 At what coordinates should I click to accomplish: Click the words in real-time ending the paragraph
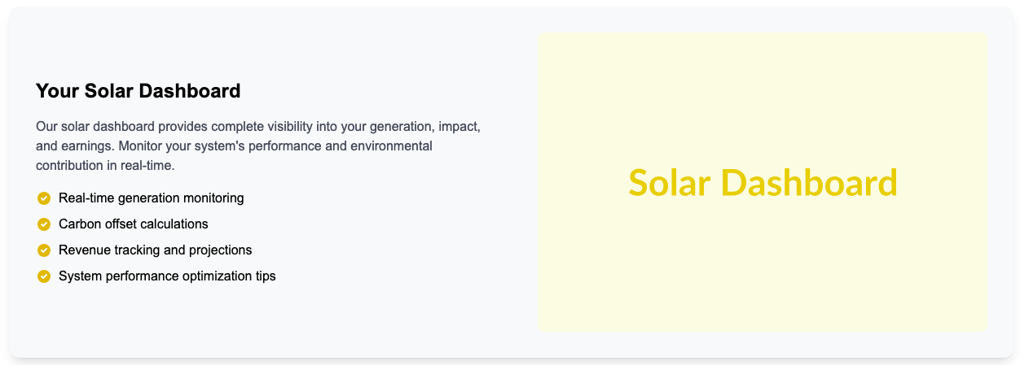tap(140, 166)
